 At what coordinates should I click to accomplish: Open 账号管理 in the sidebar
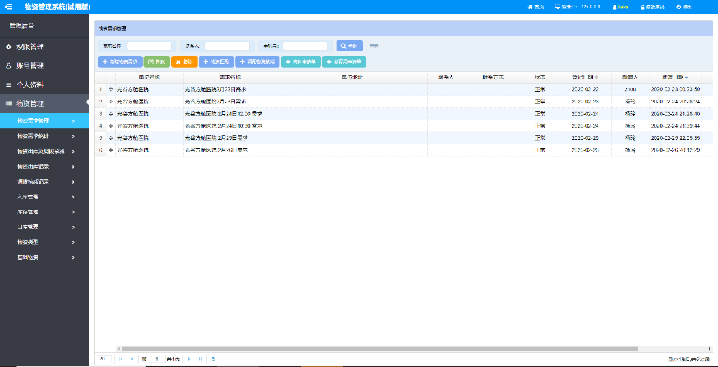30,66
